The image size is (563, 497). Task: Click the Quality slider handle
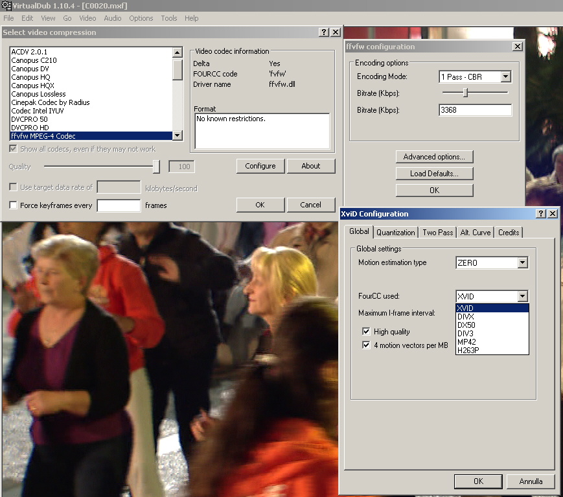(x=156, y=167)
